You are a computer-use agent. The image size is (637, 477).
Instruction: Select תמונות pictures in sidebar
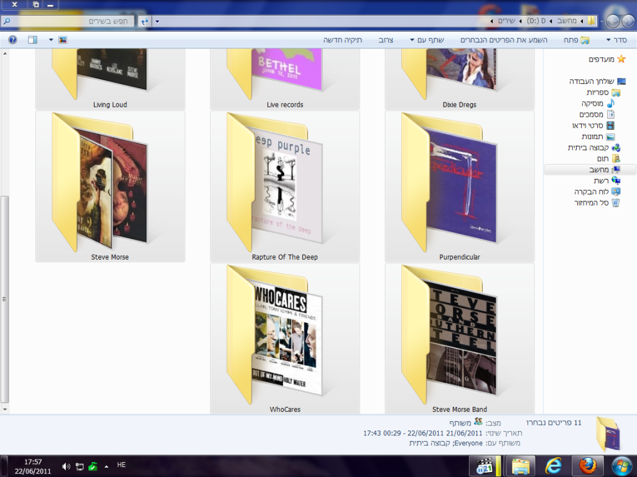598,137
